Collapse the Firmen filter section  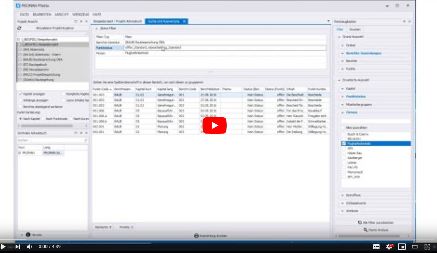click(343, 112)
